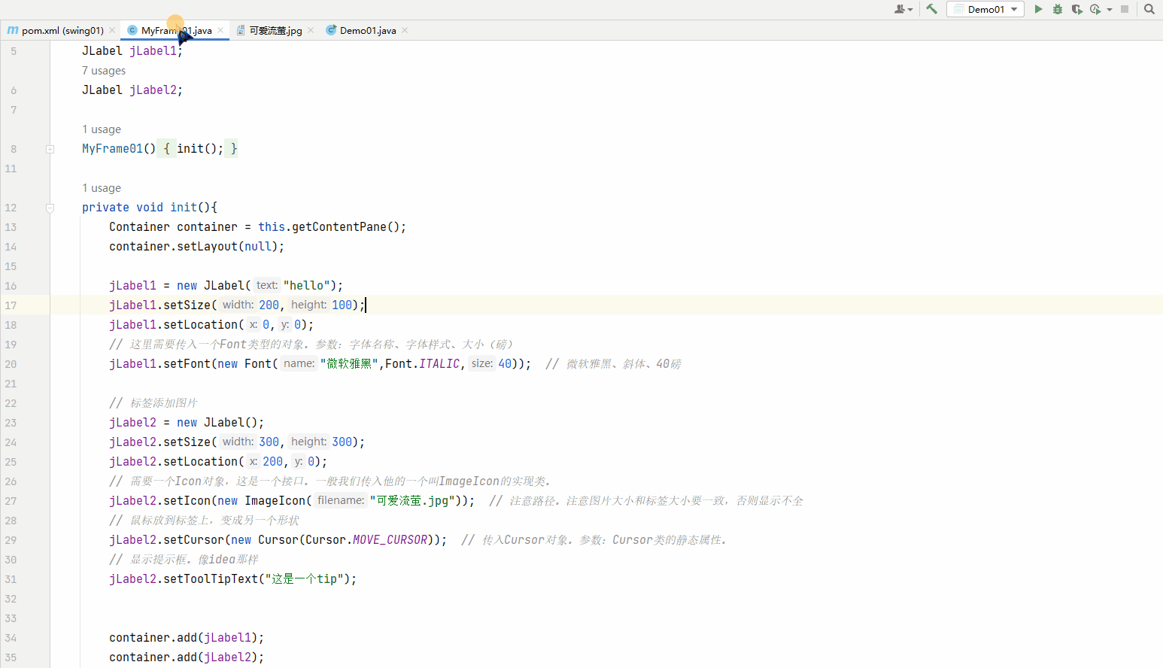The height and width of the screenshot is (668, 1163).
Task: Click the '7 usages' hint link
Action: 104,71
